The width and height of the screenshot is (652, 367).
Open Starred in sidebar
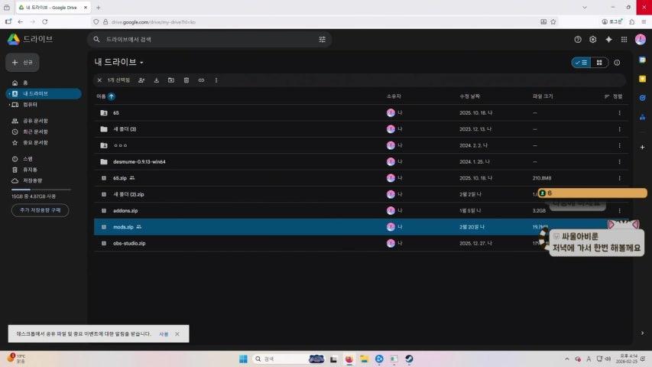[44, 142]
